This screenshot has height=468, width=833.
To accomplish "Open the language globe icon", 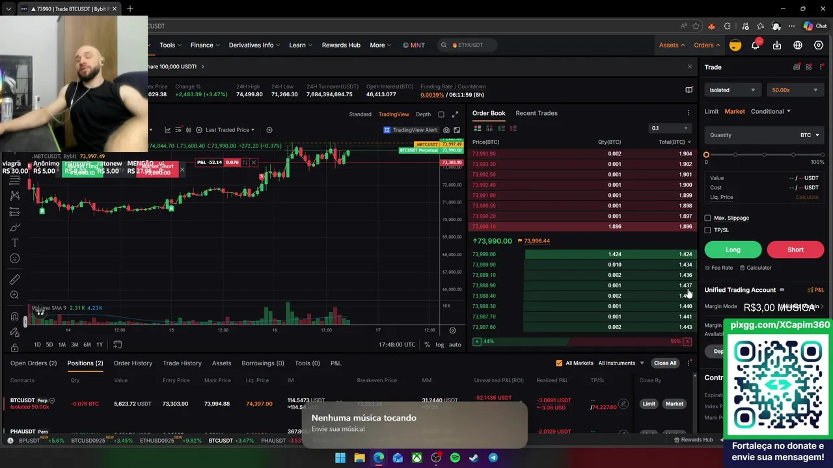I will click(x=798, y=45).
